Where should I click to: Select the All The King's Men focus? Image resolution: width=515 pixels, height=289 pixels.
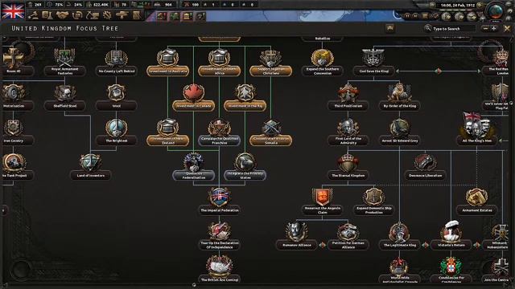(x=476, y=129)
